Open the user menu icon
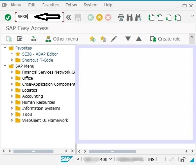196x165 pixels. coord(9,39)
